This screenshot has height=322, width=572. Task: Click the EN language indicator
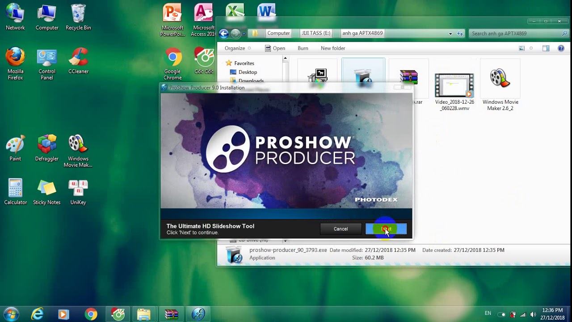coord(488,314)
